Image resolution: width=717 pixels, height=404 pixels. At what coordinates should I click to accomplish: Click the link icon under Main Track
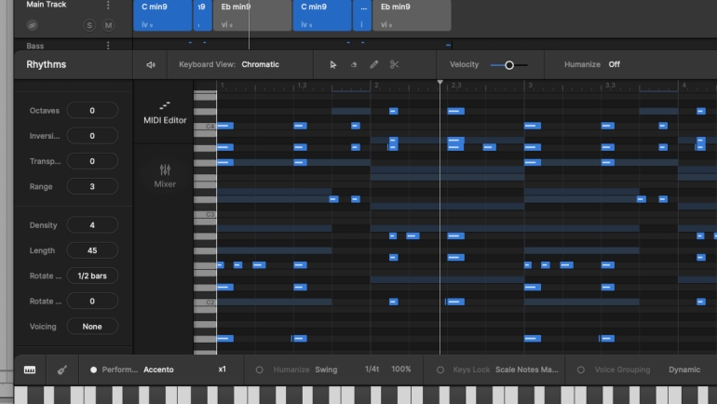point(32,25)
